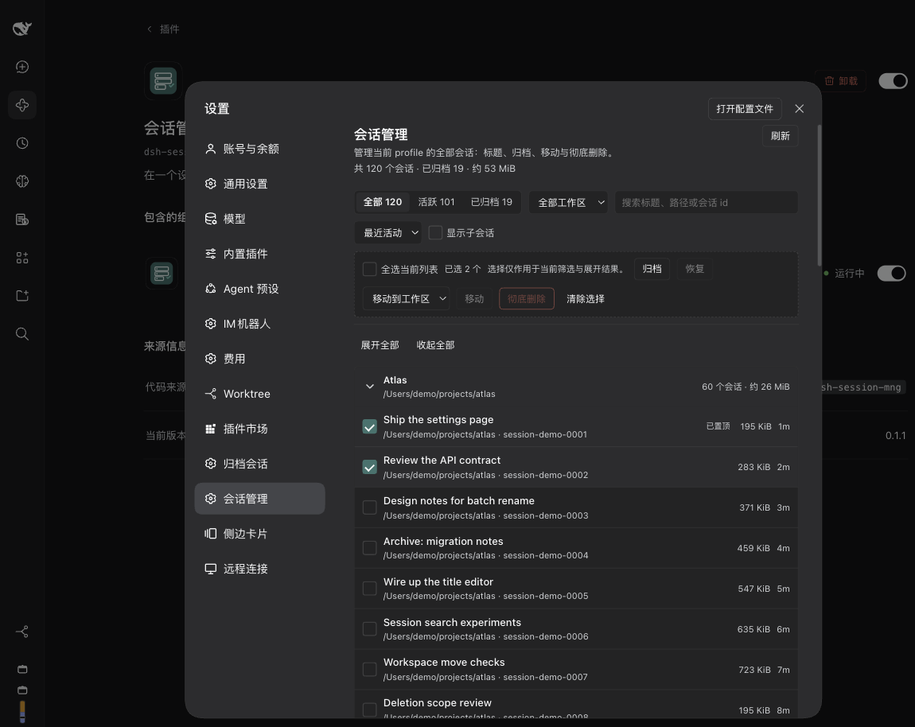This screenshot has height=727, width=915.
Task: Click 刷新 refresh button
Action: [x=781, y=136]
